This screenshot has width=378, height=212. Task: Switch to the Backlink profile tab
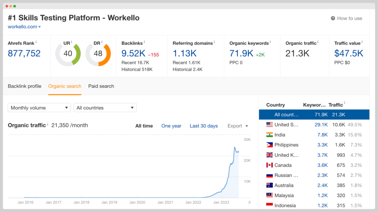tap(25, 86)
